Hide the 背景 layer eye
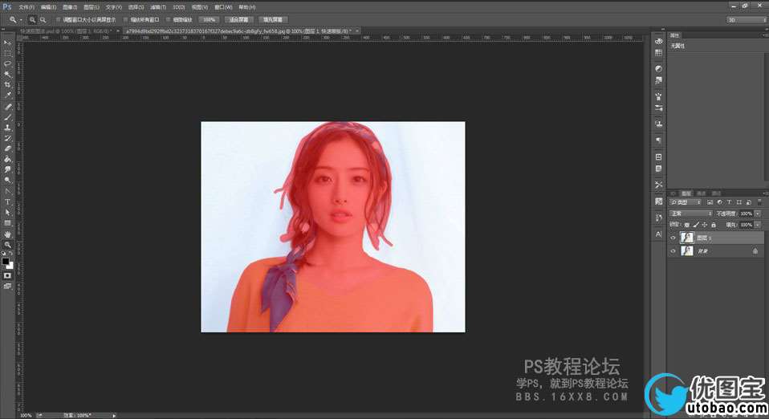Viewport: 769px width, 419px height. point(673,251)
